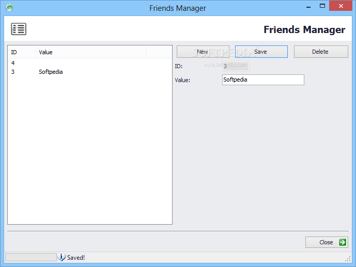
Task: Maximize the Friends Manager window
Action: [322, 6]
